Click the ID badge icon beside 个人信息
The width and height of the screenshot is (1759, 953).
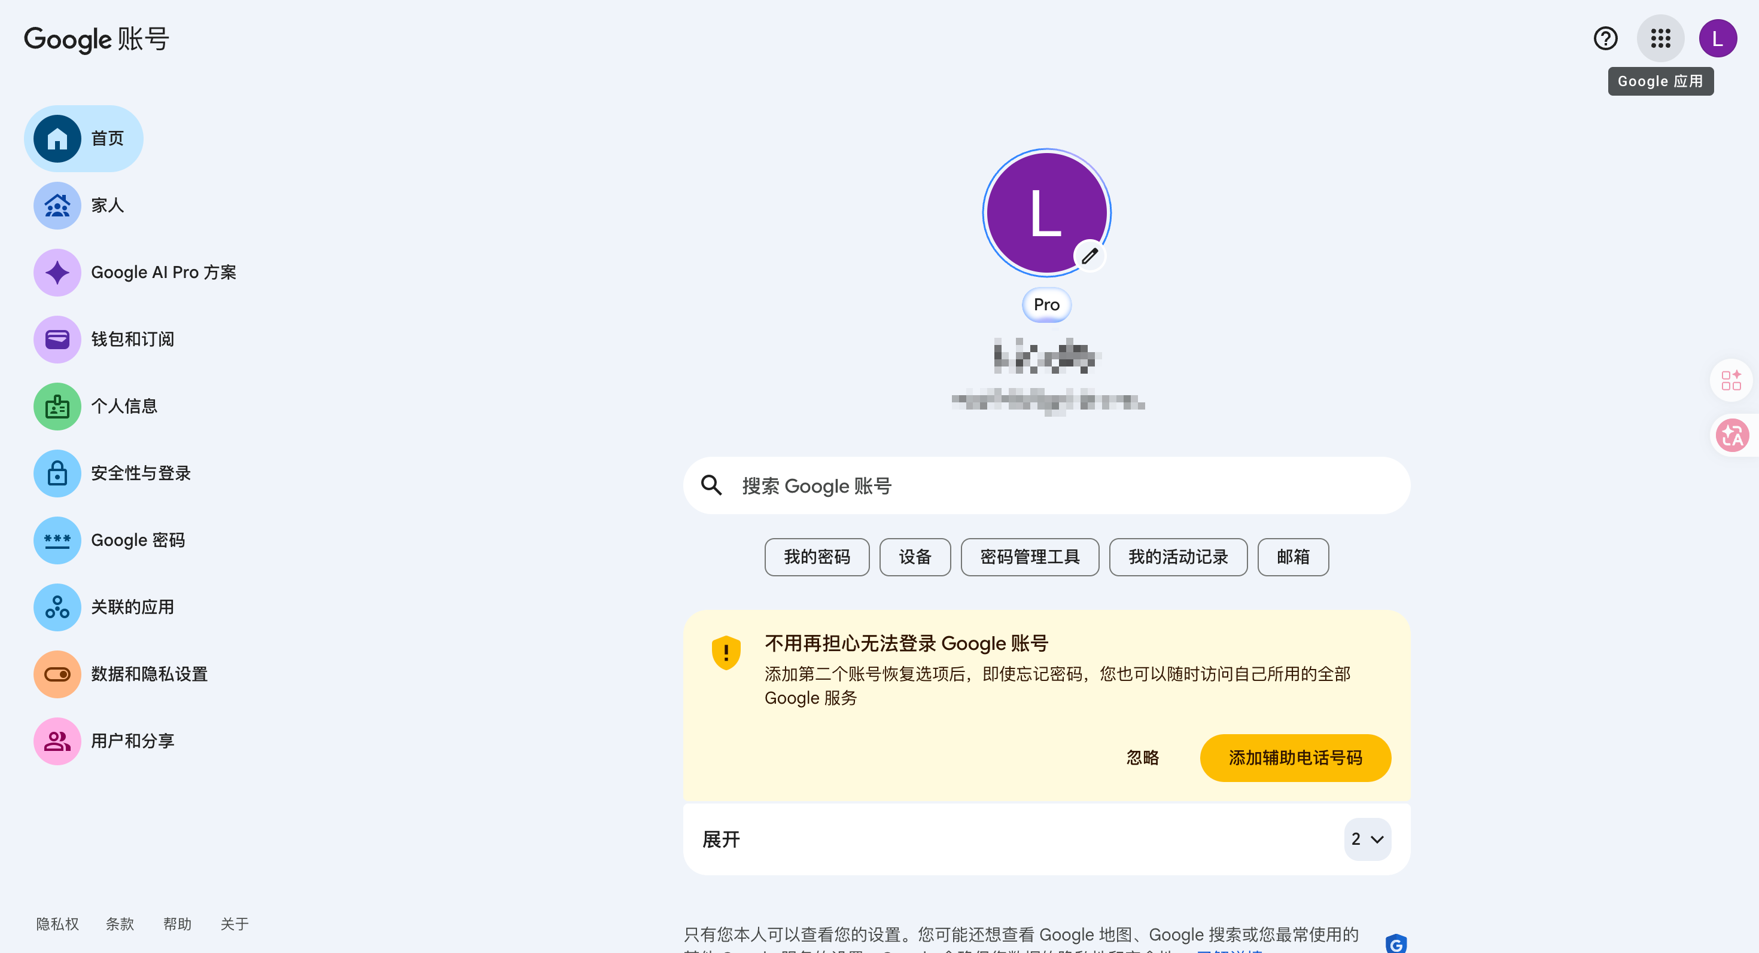(x=57, y=406)
